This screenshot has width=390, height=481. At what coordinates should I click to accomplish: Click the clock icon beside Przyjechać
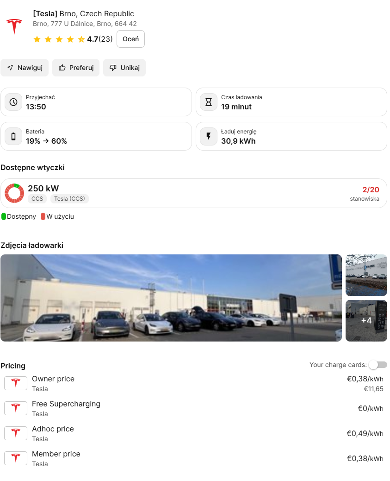pyautogui.click(x=13, y=102)
